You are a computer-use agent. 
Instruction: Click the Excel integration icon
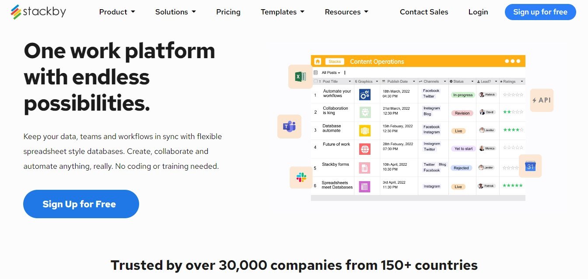click(x=300, y=77)
